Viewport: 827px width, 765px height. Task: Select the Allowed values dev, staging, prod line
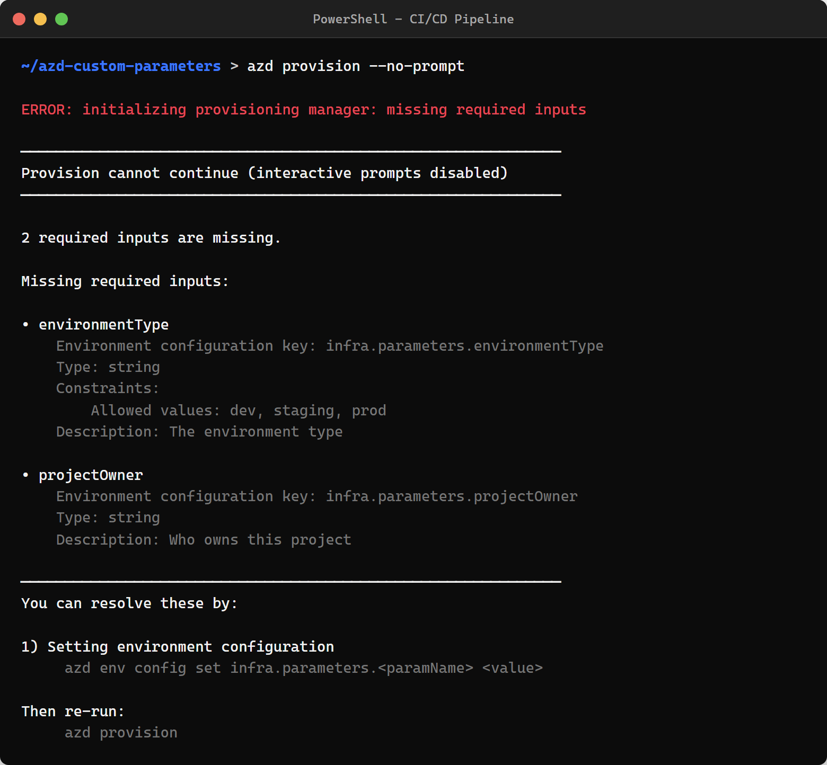point(239,410)
